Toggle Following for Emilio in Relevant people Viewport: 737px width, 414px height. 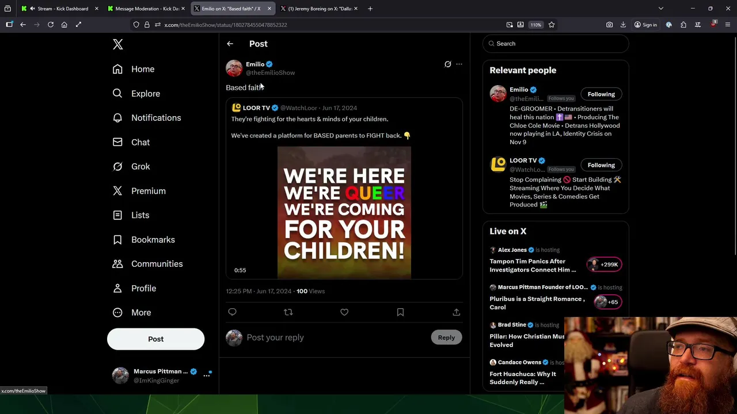[x=601, y=94]
